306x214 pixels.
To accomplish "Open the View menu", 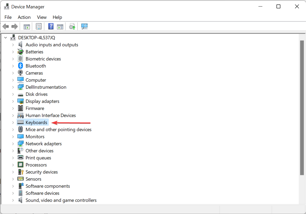I will click(42, 17).
